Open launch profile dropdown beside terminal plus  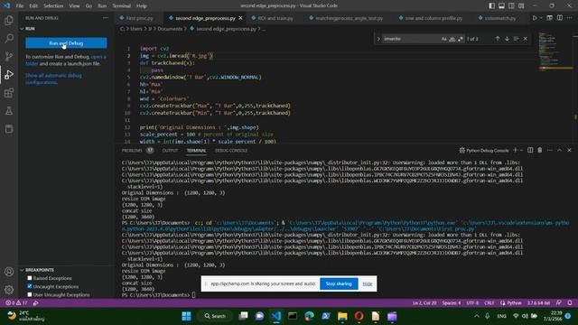pyautogui.click(x=521, y=151)
